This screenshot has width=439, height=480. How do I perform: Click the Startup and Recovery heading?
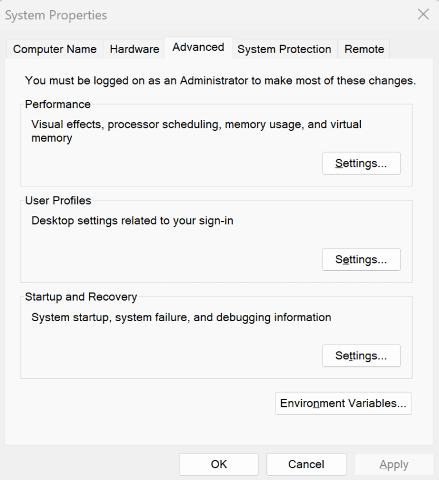click(x=80, y=297)
